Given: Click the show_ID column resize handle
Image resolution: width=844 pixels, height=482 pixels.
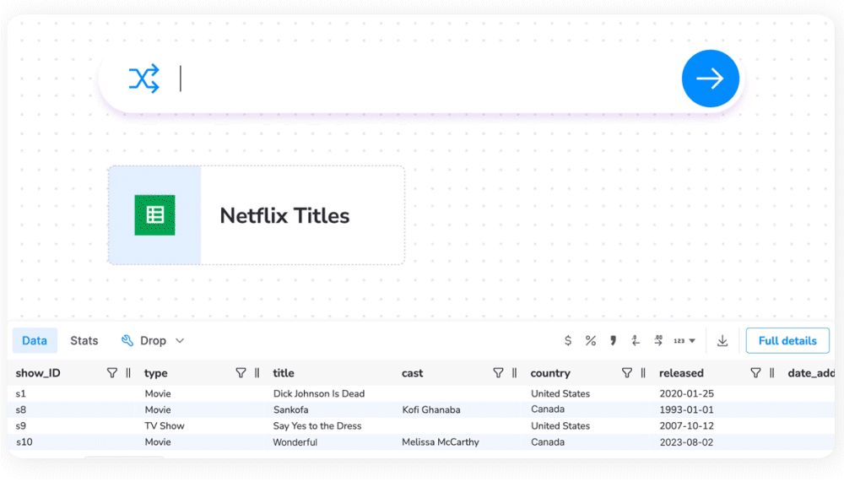Looking at the screenshot, I should pyautogui.click(x=128, y=372).
